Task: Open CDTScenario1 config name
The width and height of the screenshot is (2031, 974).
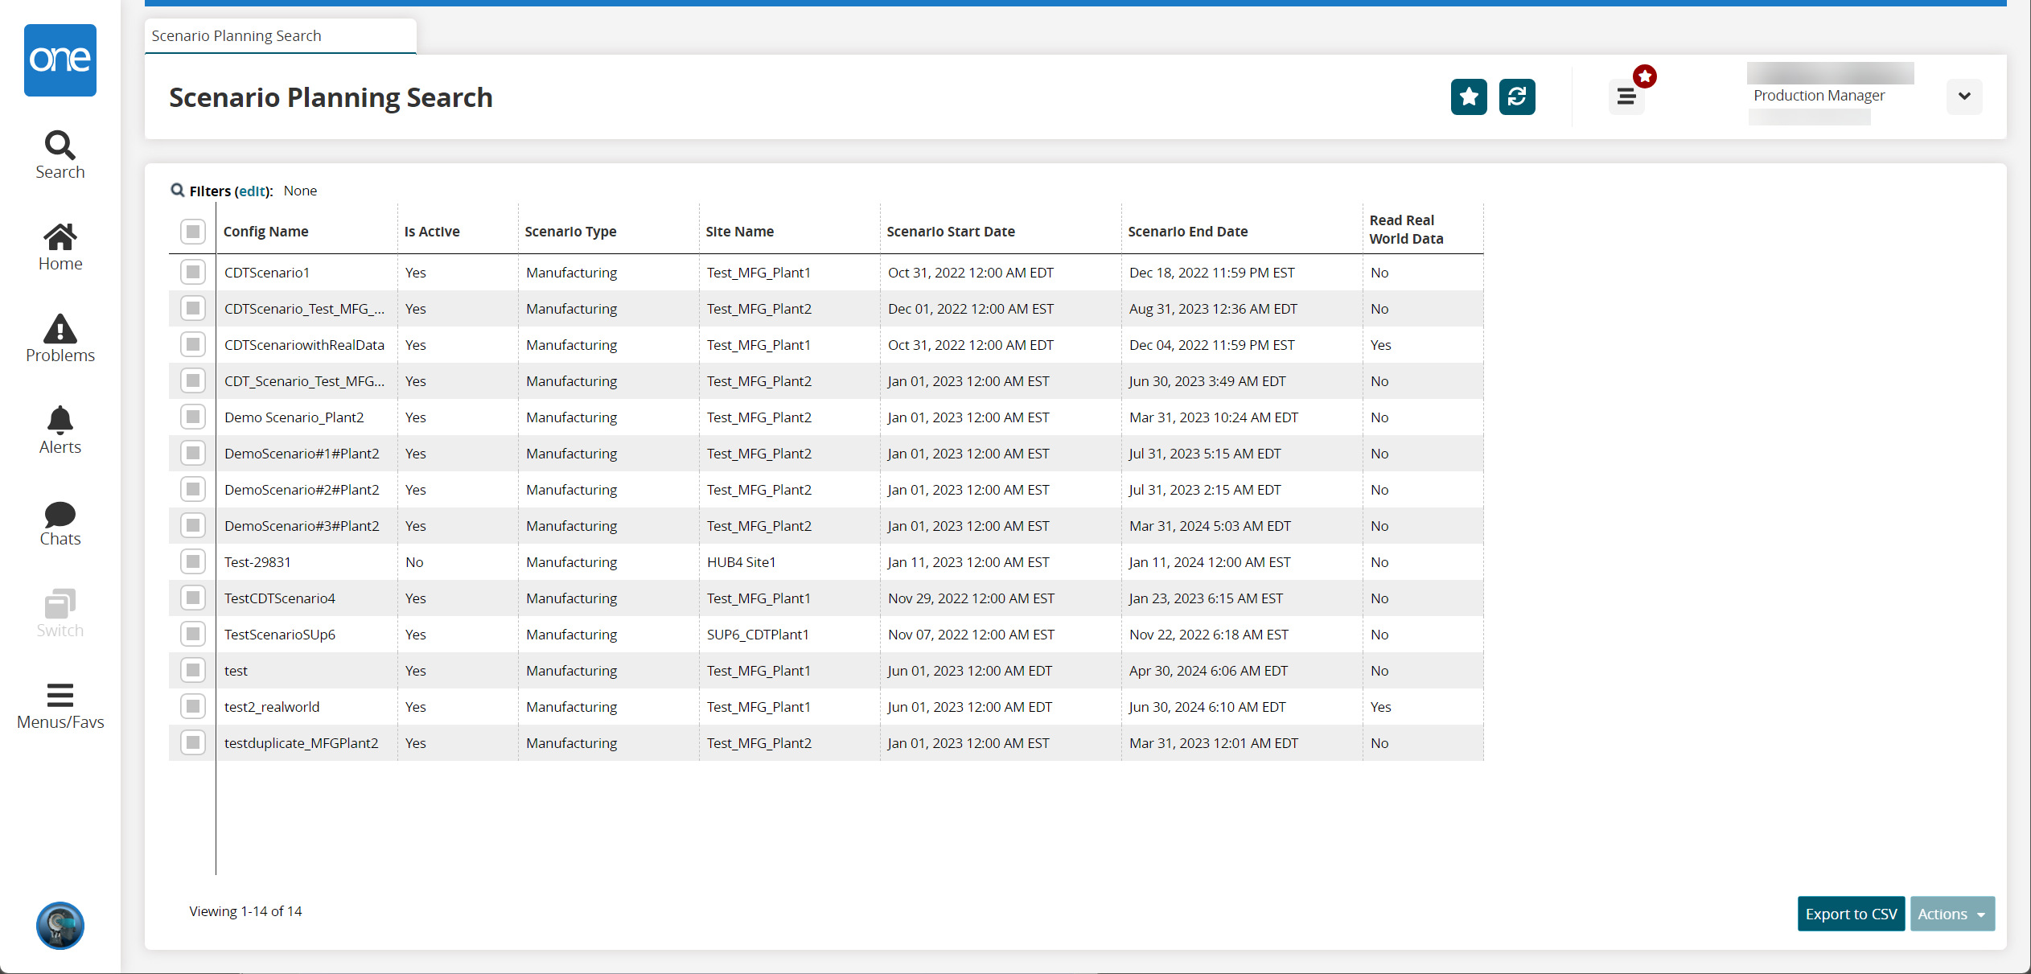Action: pos(267,273)
